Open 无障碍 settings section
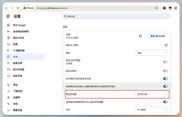182x117 pixels. coord(25,97)
